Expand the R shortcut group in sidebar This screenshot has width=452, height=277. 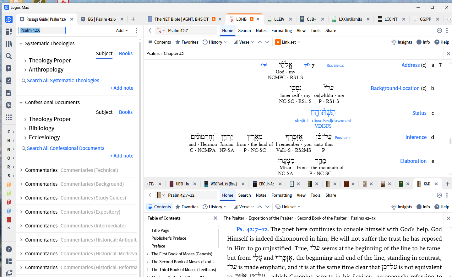11,167
